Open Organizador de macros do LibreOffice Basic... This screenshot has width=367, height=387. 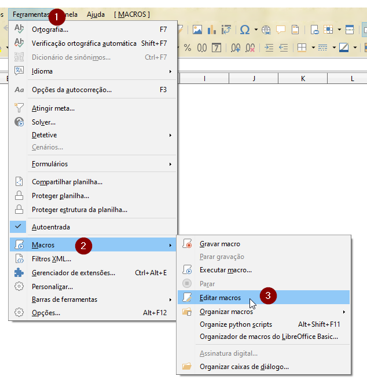click(x=263, y=337)
